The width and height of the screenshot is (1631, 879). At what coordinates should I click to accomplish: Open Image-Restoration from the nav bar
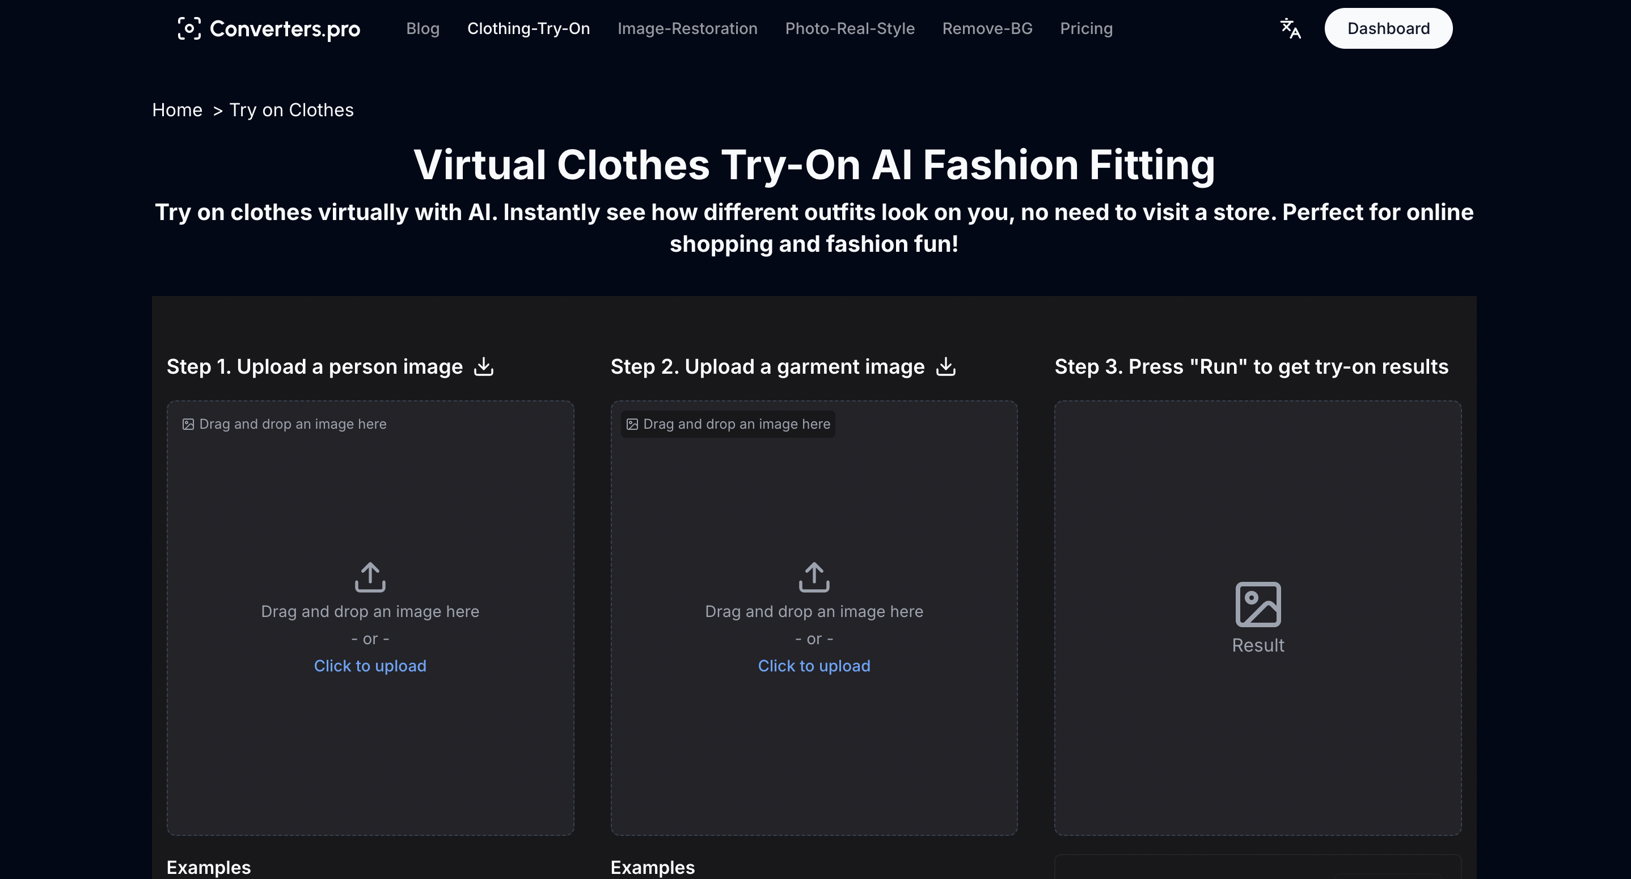point(687,28)
